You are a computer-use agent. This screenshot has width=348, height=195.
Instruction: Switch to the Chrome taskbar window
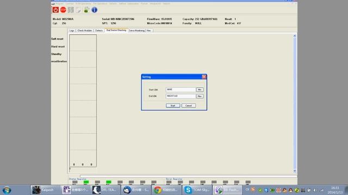click(166, 190)
